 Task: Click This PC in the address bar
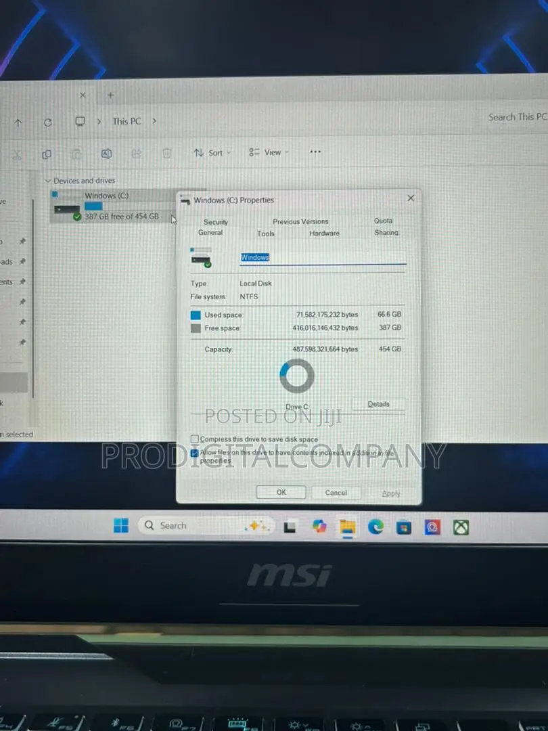click(x=127, y=121)
